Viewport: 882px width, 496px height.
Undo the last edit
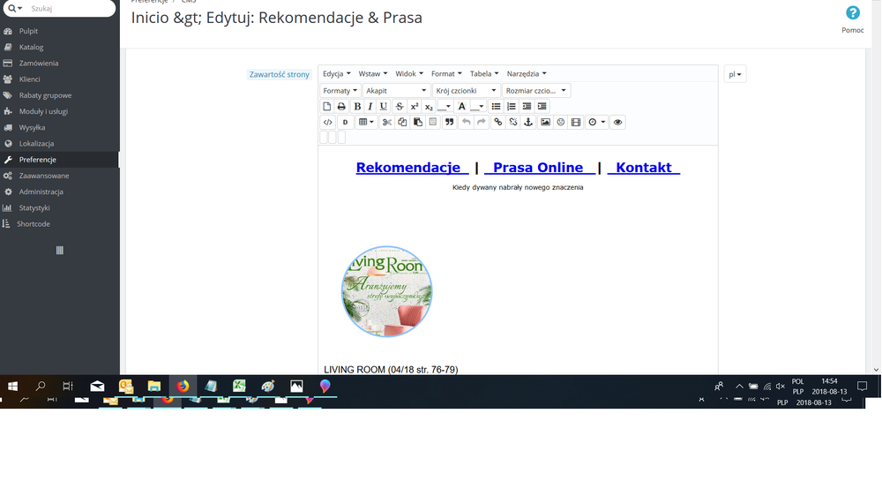point(466,122)
